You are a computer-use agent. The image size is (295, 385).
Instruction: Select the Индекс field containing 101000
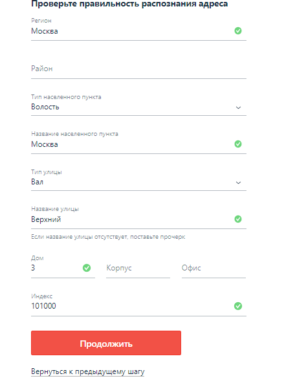[x=138, y=304]
